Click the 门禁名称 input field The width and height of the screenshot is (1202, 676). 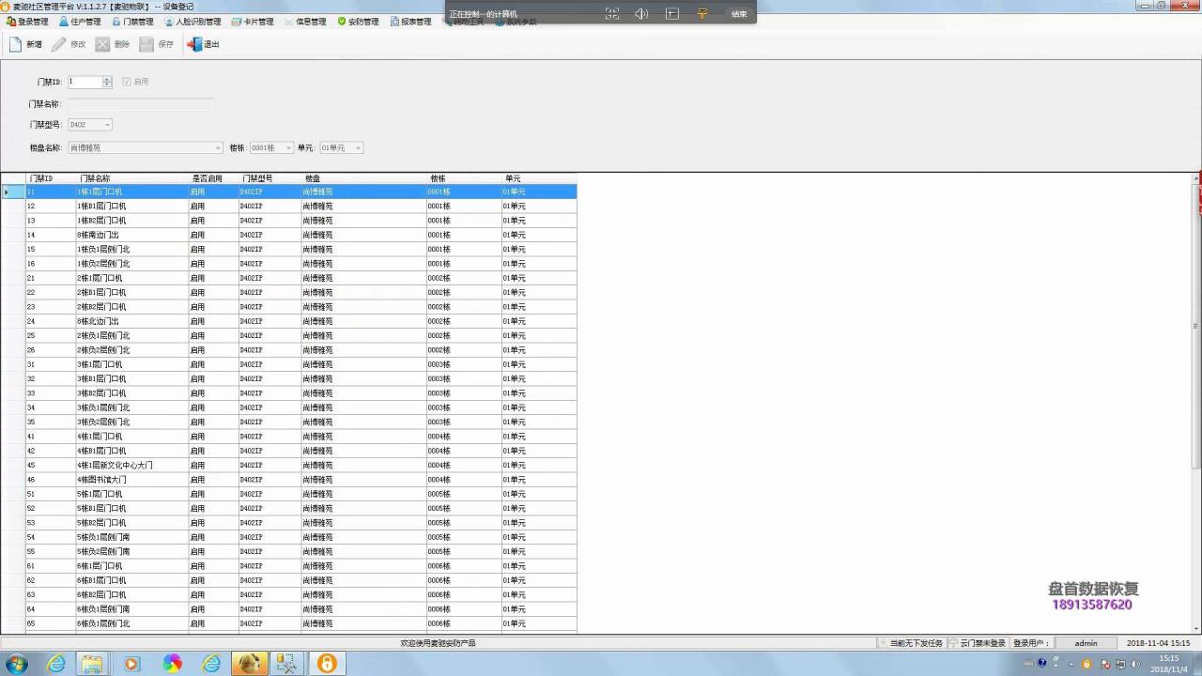[141, 103]
